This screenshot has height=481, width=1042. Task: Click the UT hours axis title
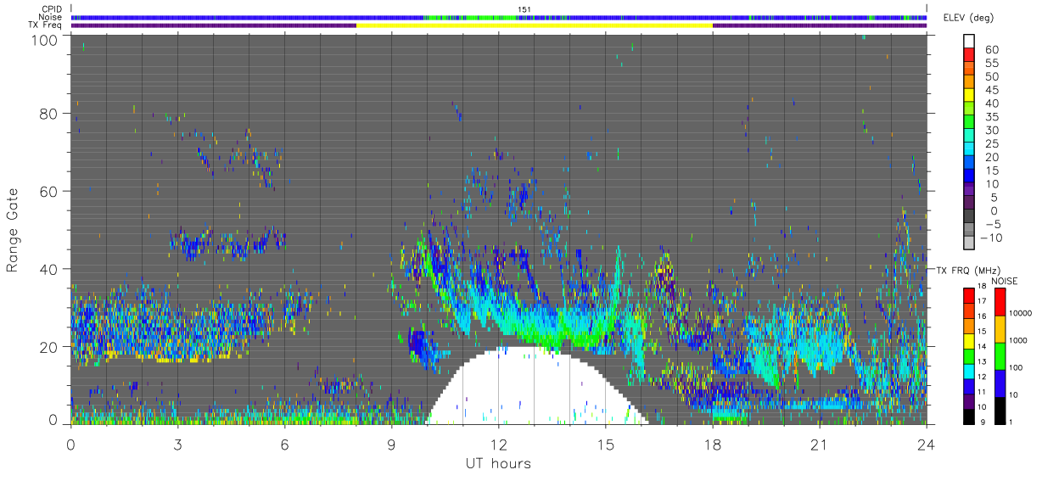pyautogui.click(x=497, y=464)
